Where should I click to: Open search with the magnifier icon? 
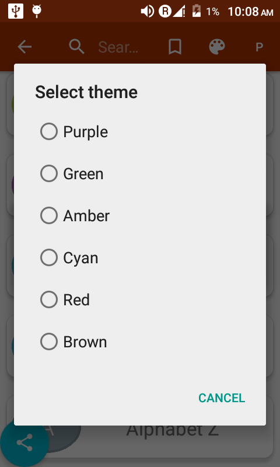pyautogui.click(x=77, y=47)
